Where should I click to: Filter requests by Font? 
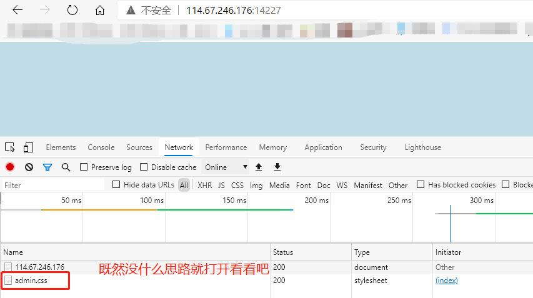click(x=303, y=185)
